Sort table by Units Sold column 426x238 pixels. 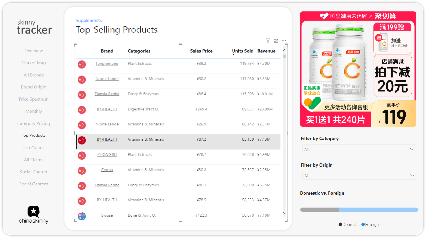(242, 51)
